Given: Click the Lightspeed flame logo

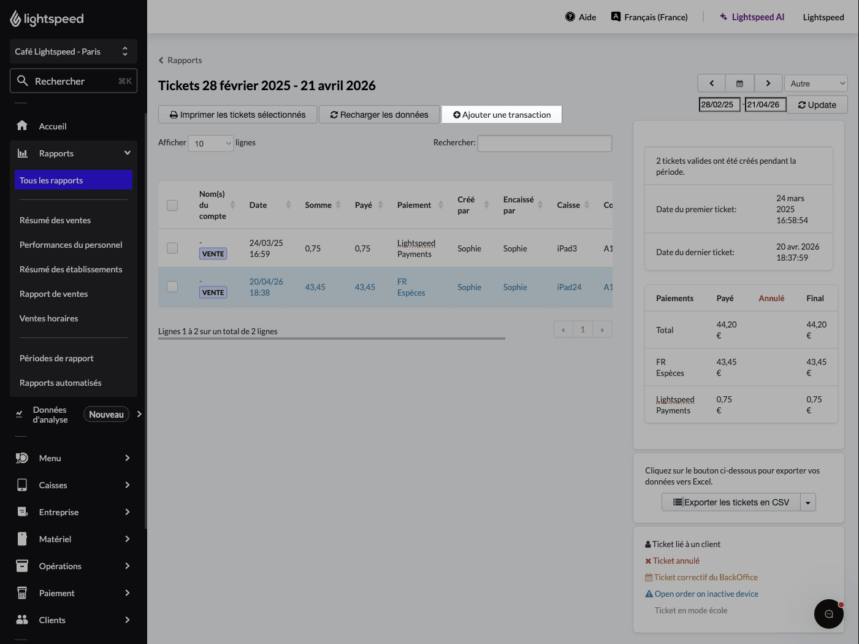Looking at the screenshot, I should 15,19.
